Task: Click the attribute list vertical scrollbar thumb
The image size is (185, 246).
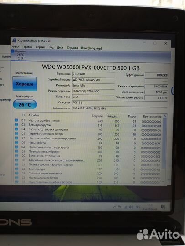Action: (164, 143)
